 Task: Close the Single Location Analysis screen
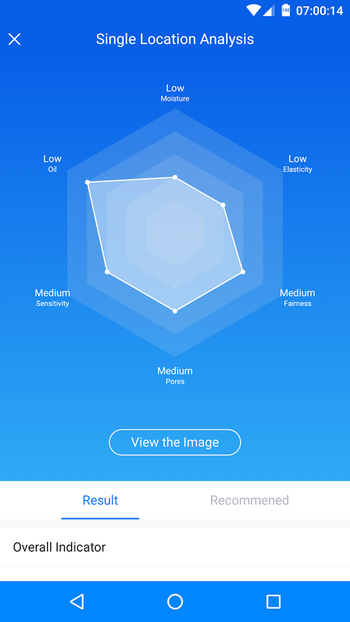point(15,39)
